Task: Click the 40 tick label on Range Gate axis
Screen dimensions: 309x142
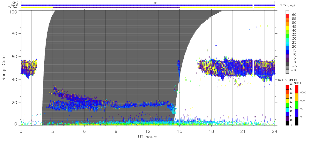Action: pos(14,79)
